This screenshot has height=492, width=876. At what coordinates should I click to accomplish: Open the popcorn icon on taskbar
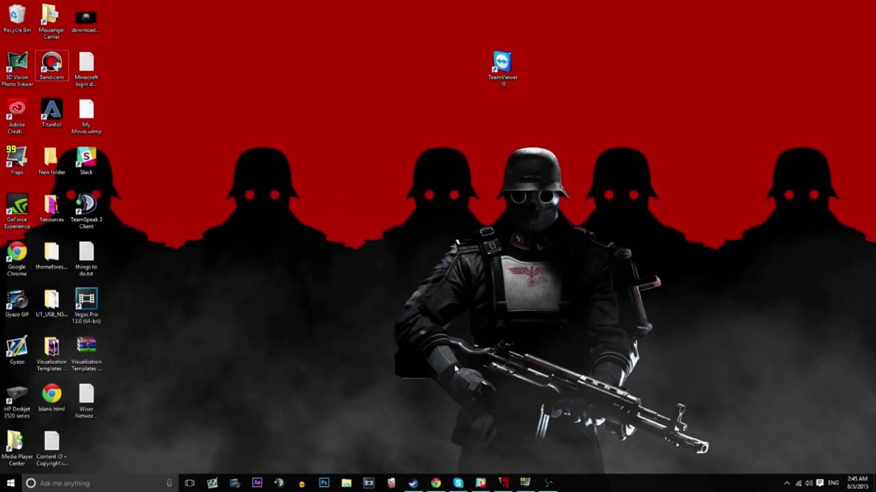click(x=391, y=483)
